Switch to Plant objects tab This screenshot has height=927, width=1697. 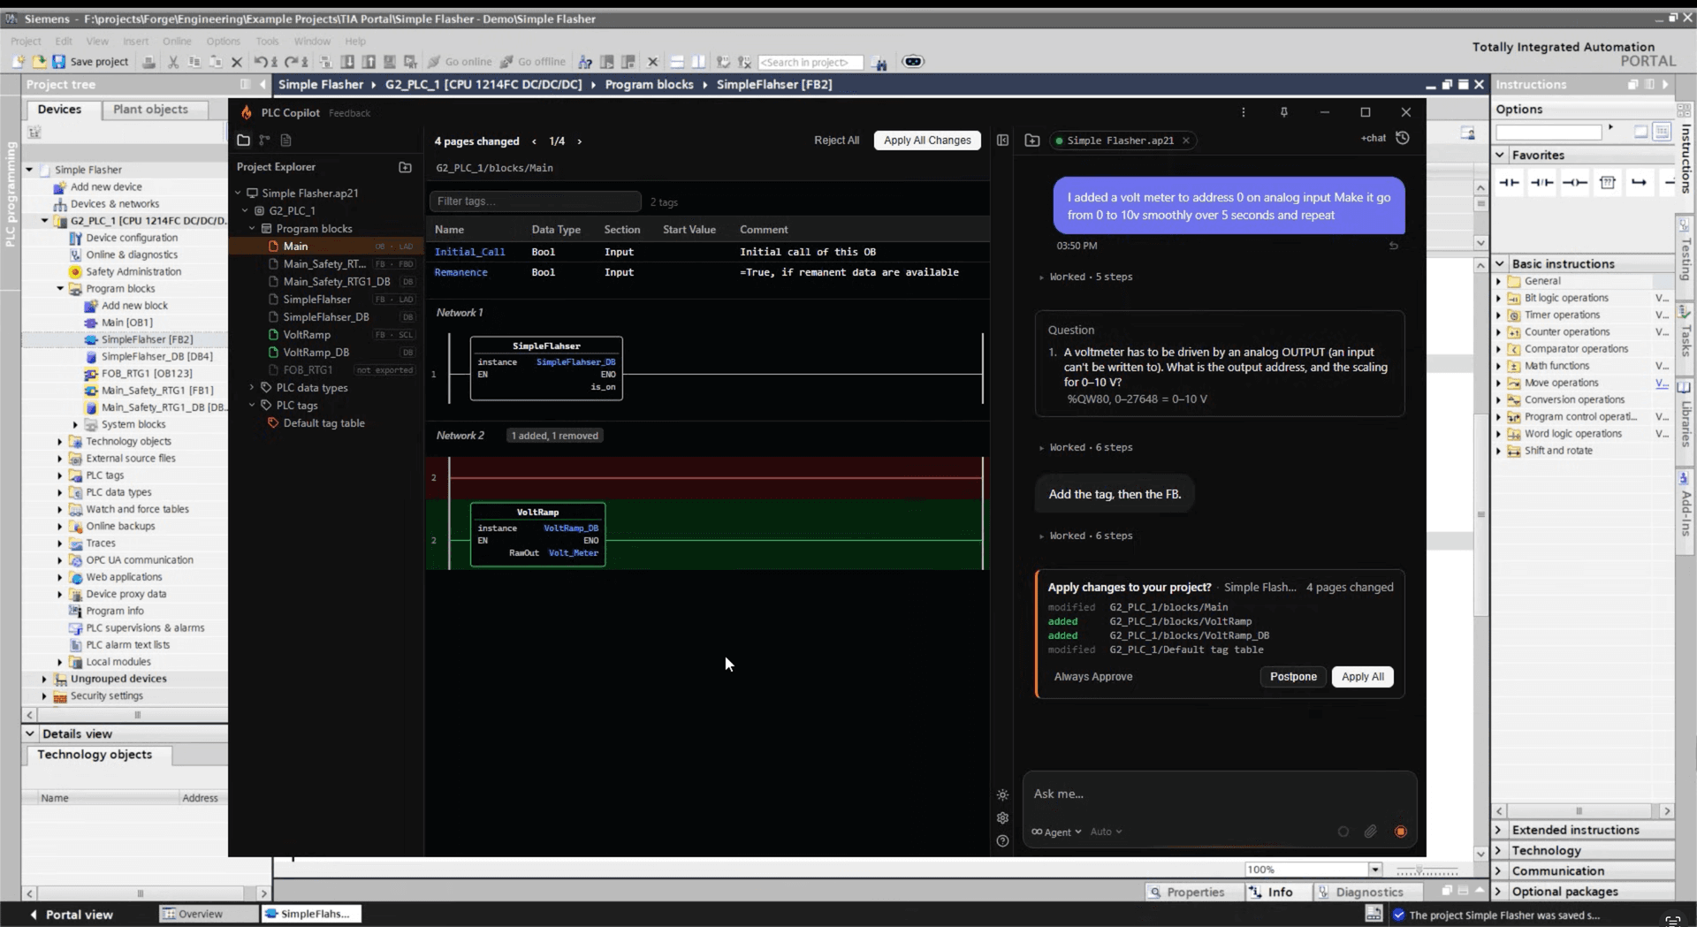click(x=150, y=109)
